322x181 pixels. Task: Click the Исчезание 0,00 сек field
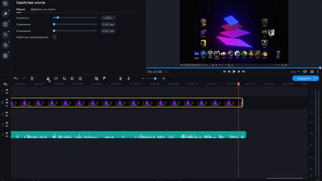click(x=108, y=31)
